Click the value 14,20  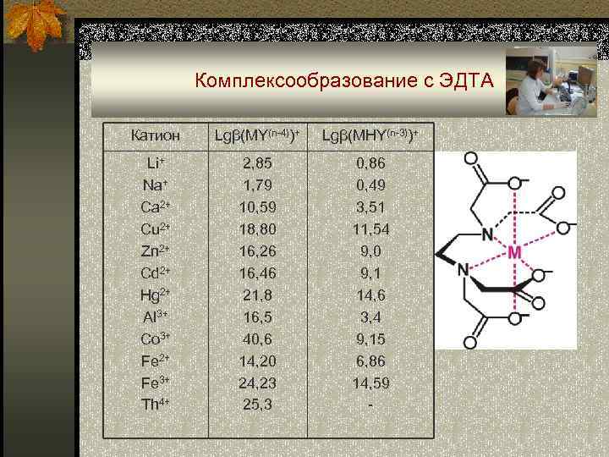[x=257, y=361]
